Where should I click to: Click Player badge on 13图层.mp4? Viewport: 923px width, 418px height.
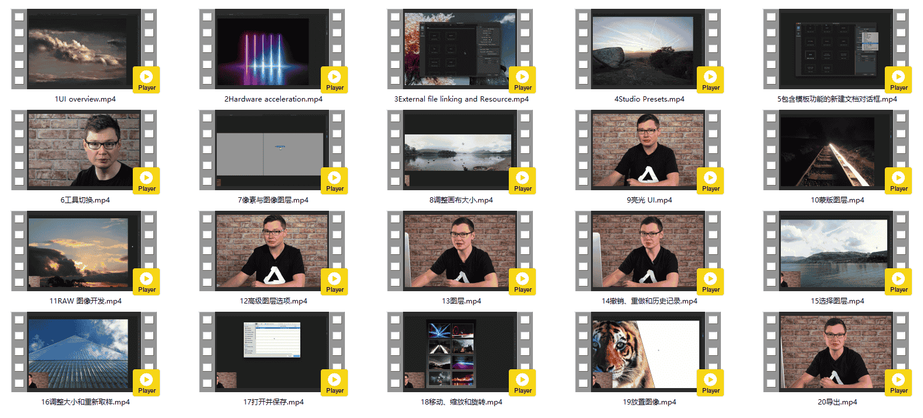point(522,282)
